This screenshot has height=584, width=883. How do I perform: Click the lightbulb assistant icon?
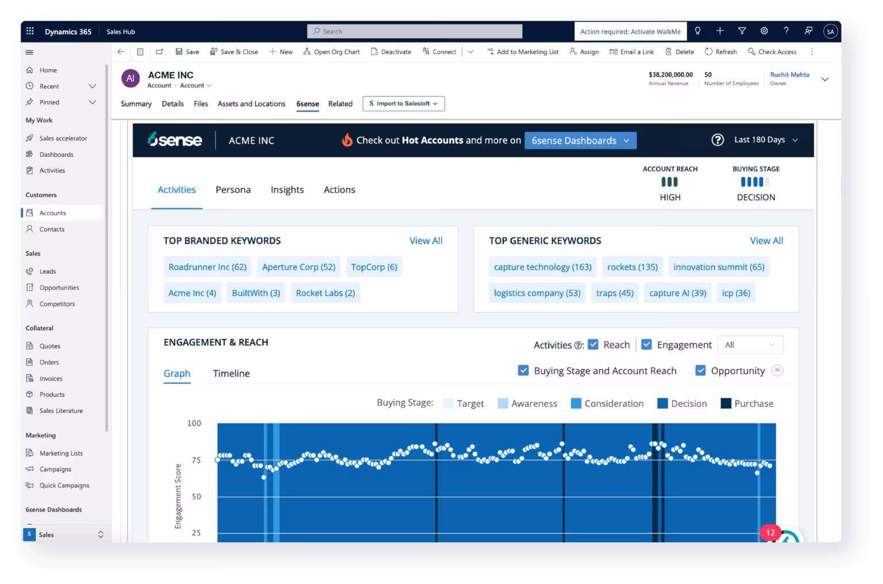(698, 31)
